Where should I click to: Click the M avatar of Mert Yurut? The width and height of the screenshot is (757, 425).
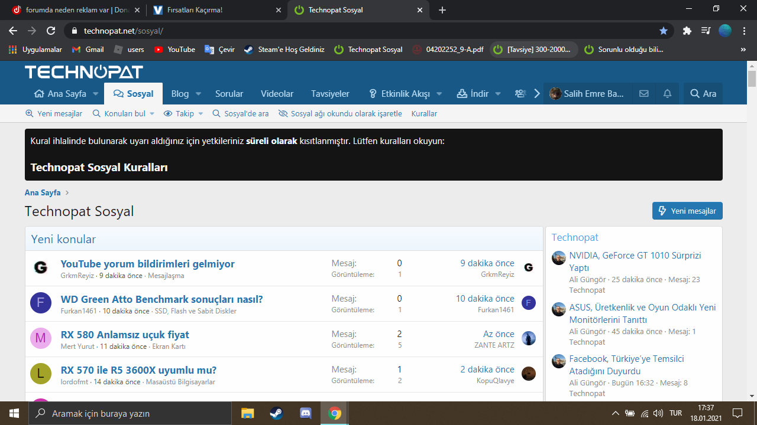[40, 339]
